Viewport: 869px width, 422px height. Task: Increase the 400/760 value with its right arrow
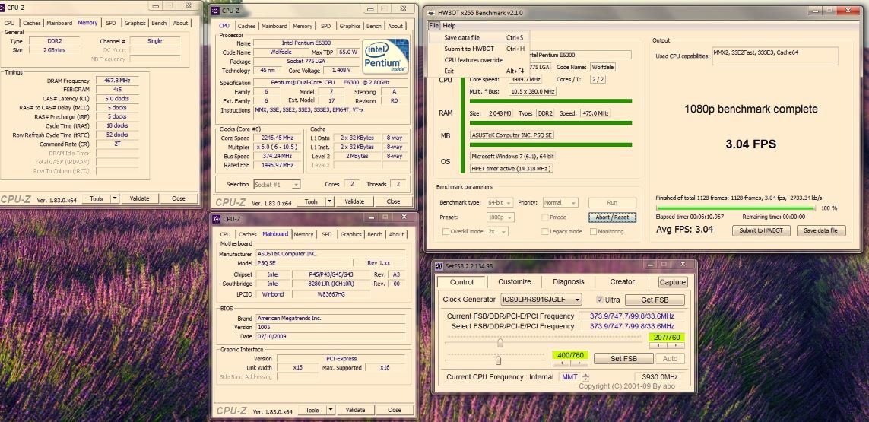tap(579, 363)
